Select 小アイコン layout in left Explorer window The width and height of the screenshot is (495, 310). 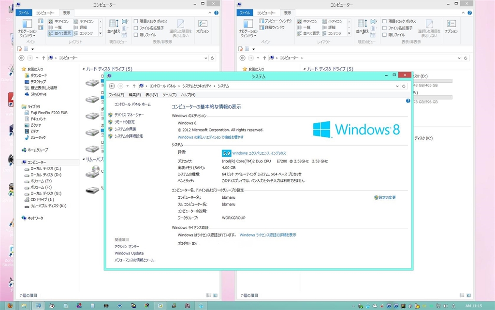(84, 21)
